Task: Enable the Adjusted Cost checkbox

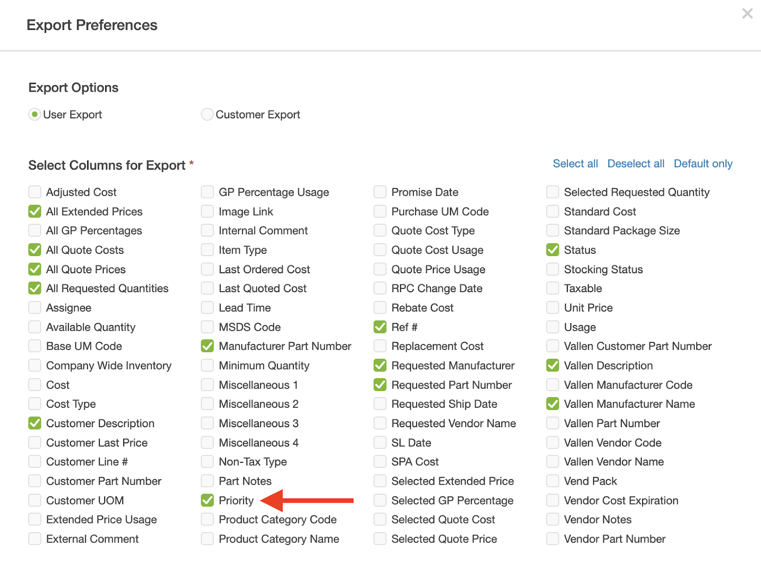Action: [35, 192]
